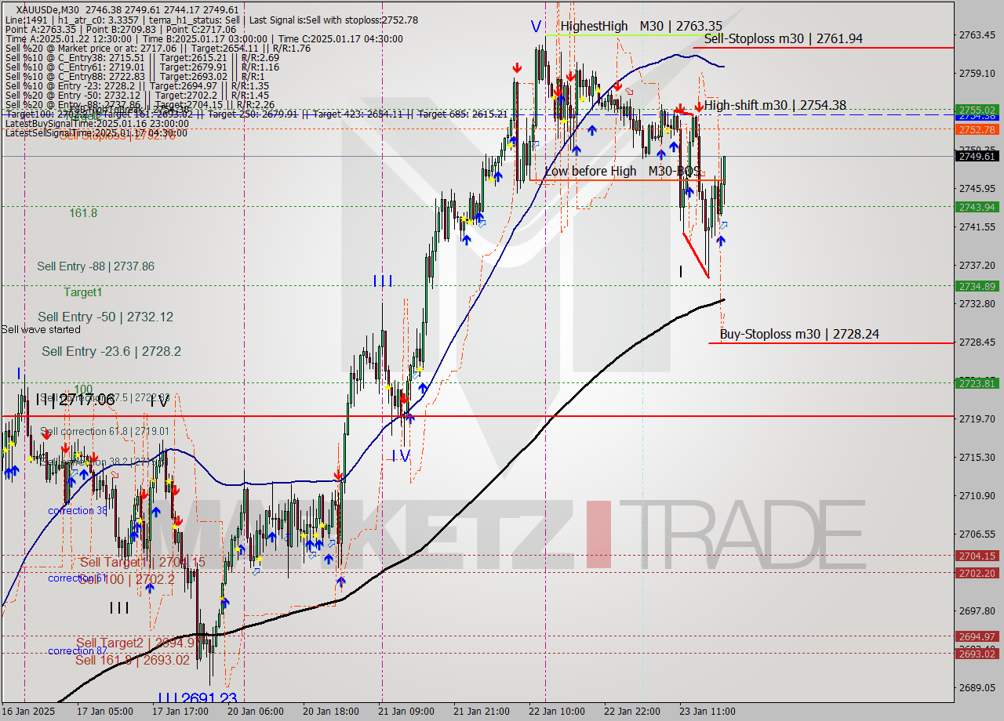Click the 'Sell wave started' text
The width and height of the screenshot is (1004, 721).
click(x=41, y=329)
